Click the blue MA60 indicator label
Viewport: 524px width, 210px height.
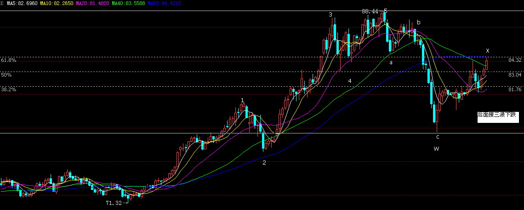[165, 3]
